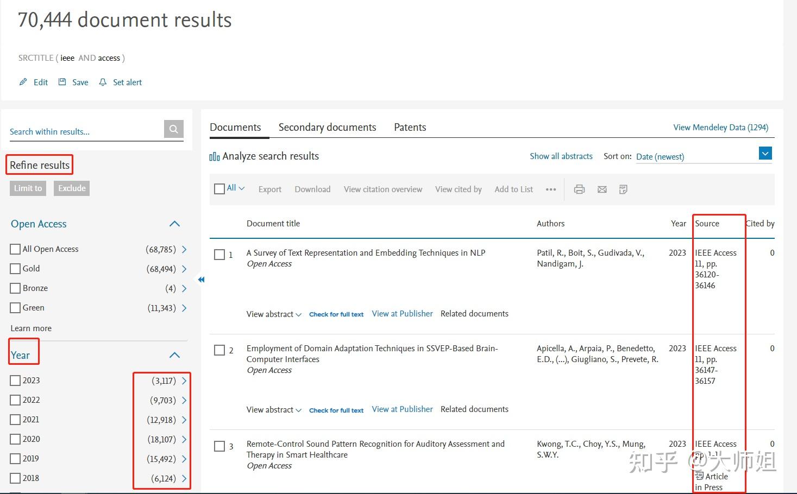Tick the 2023 year filter checkbox
797x494 pixels.
(x=15, y=381)
